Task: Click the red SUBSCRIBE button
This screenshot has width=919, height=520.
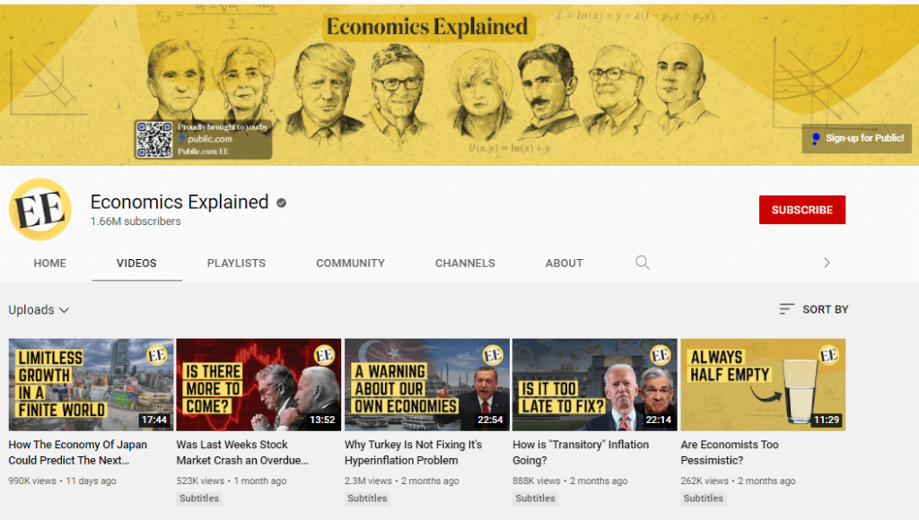Action: coord(801,210)
